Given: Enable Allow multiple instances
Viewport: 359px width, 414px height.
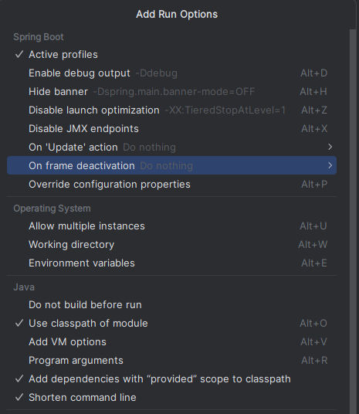Looking at the screenshot, I should coord(171,226).
